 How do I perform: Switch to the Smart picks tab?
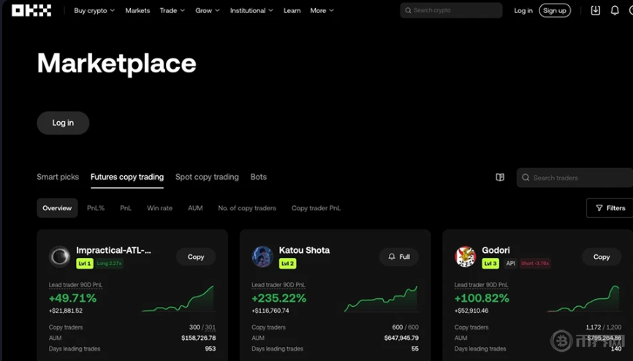point(58,177)
